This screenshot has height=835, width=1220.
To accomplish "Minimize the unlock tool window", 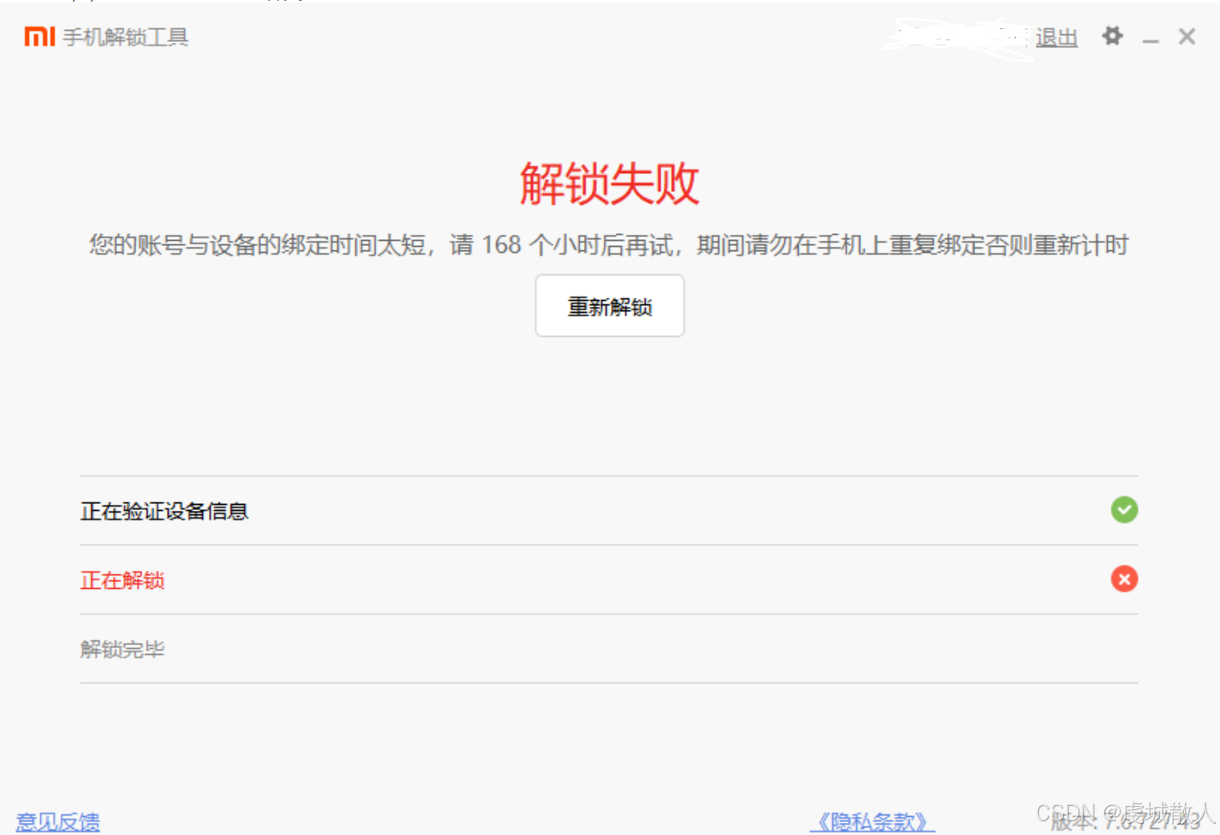I will pos(1151,40).
